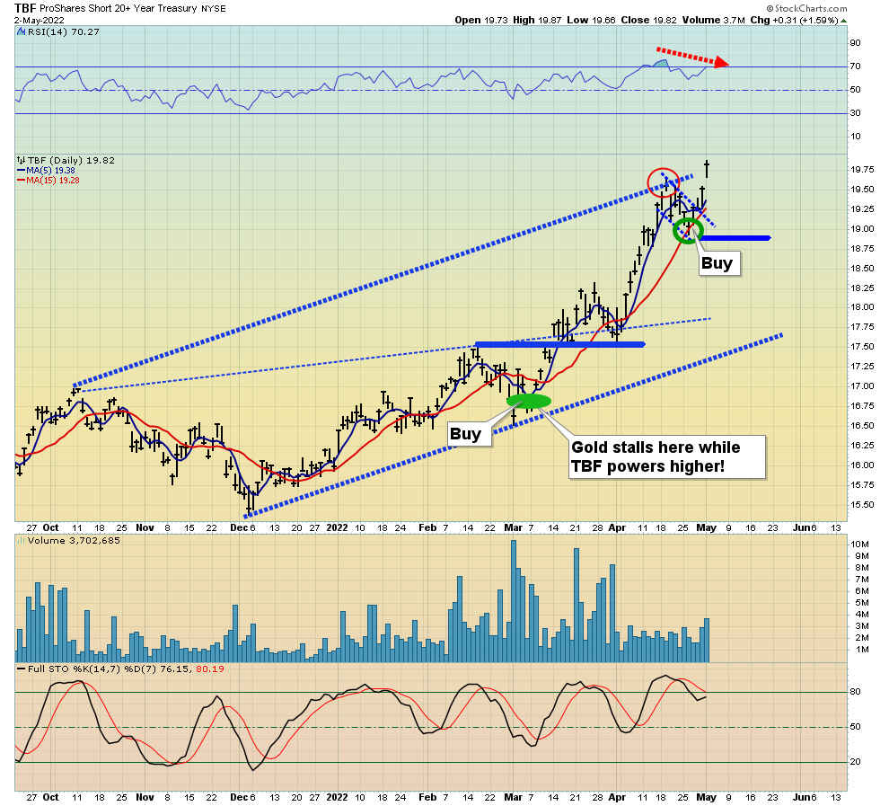The width and height of the screenshot is (889, 806).
Task: Click the 'Close 19.82' value
Action: point(648,20)
